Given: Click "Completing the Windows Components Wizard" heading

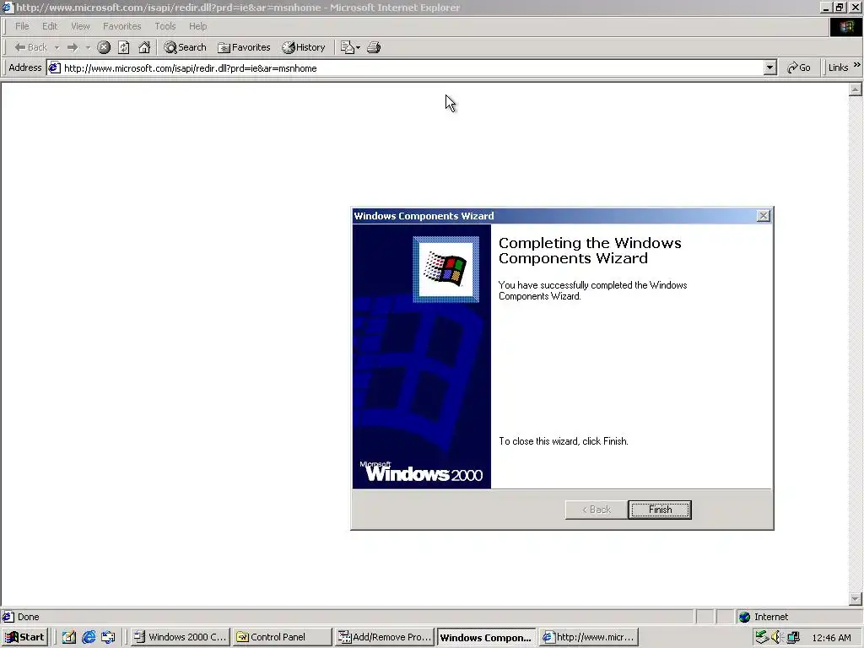Looking at the screenshot, I should (x=590, y=251).
